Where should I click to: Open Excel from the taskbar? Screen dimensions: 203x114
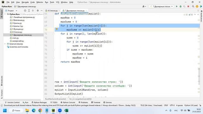pos(66,111)
